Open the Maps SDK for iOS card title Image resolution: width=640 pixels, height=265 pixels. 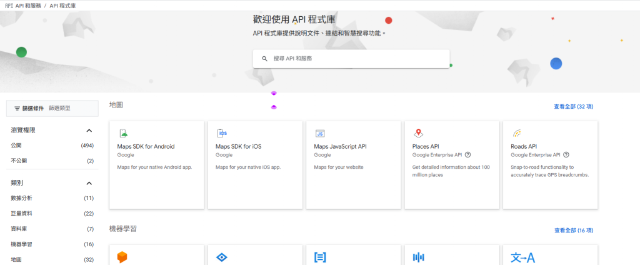coord(238,147)
